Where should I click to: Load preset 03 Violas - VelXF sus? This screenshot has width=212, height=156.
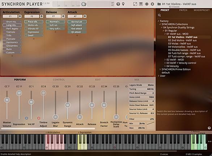coord(179,44)
